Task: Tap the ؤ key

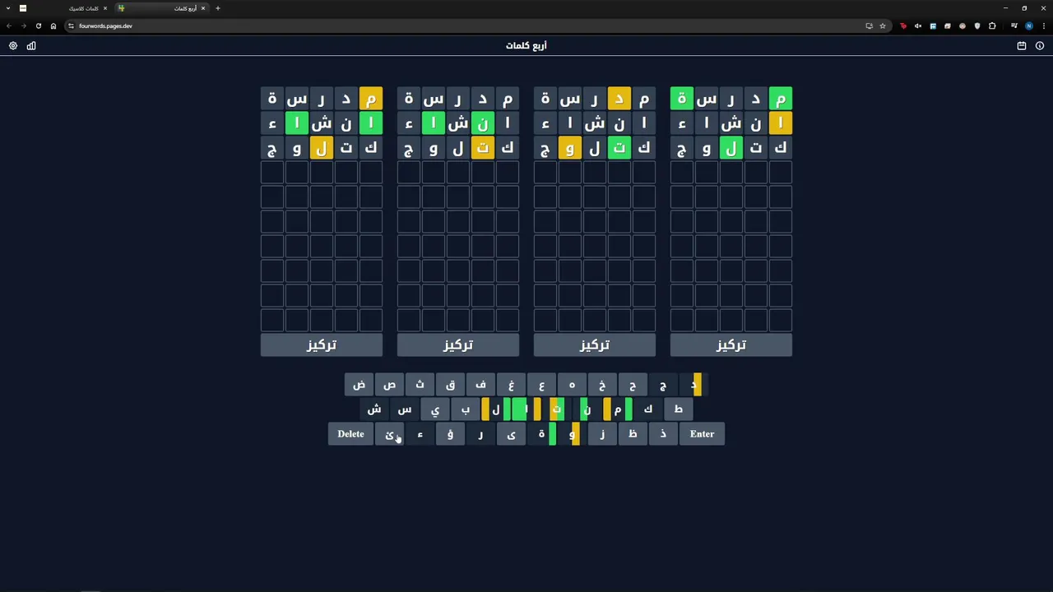Action: (451, 434)
